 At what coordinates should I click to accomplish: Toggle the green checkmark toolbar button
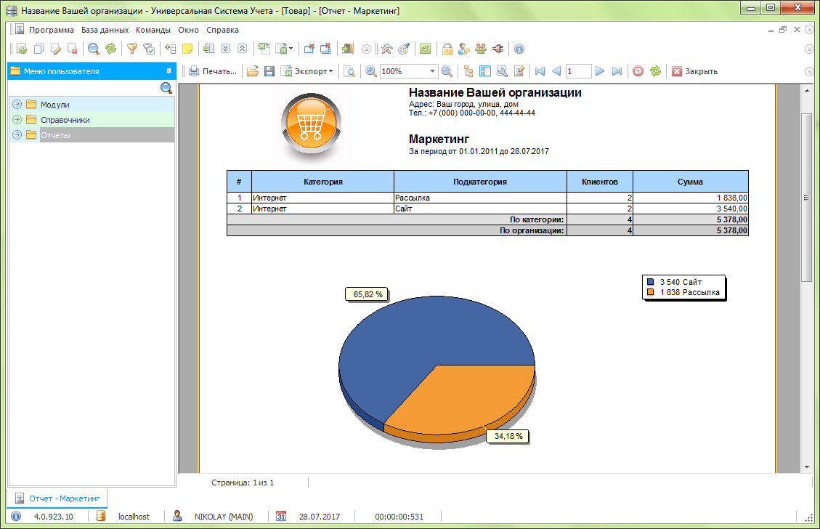[426, 49]
